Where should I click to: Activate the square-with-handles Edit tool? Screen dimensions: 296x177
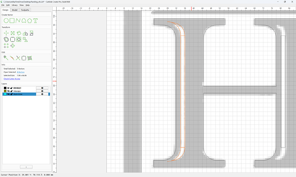tap(24, 58)
